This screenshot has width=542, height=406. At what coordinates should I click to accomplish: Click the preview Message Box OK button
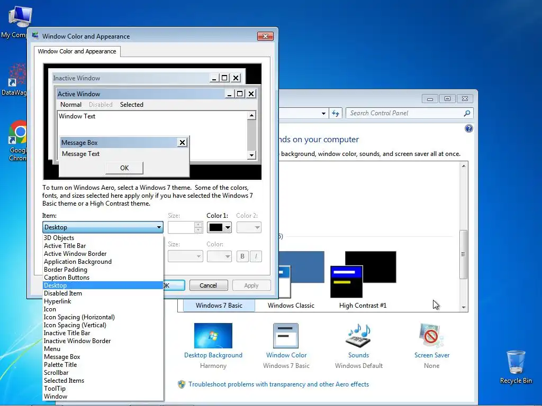(x=124, y=168)
